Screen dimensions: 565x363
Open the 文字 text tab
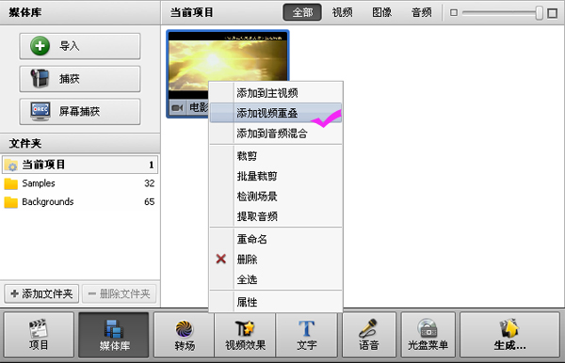point(307,335)
